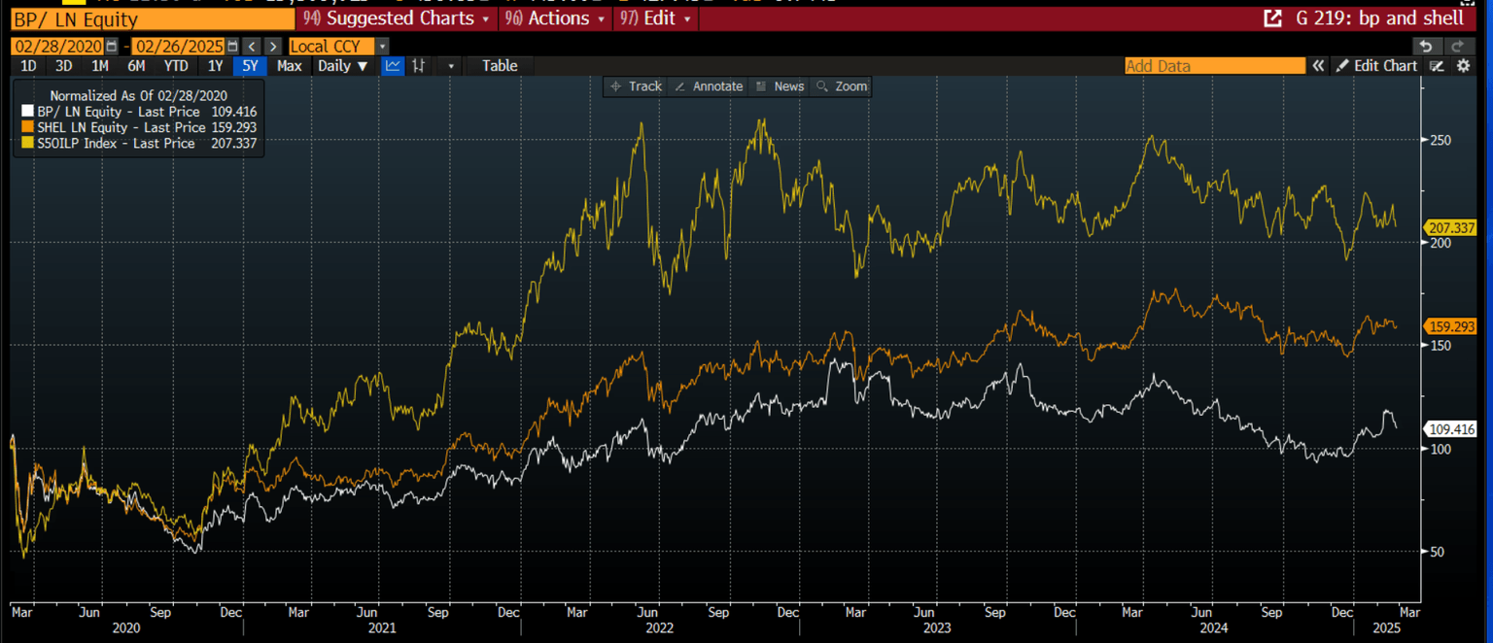Click the undo arrow icon
Screen dimensions: 1493x643
(x=1425, y=46)
